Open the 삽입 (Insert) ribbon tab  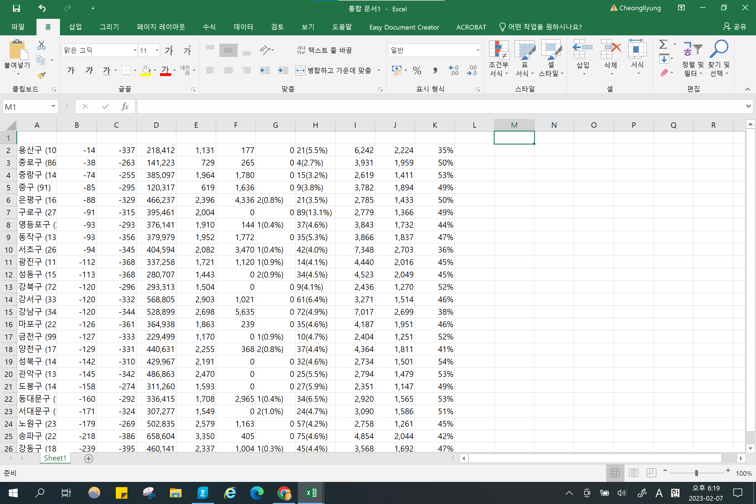click(75, 27)
